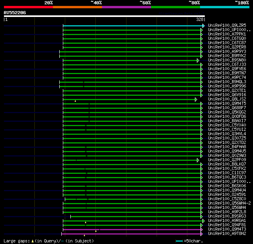Open the UniRef100_Q3HVL4 hit label

point(227,134)
